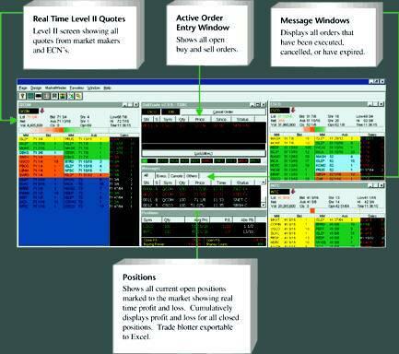
Task: Click the QCOM symbol input field
Action: [x=29, y=111]
